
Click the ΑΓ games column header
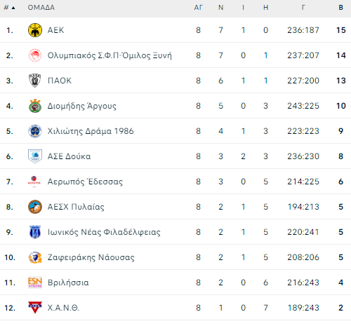pyautogui.click(x=198, y=8)
